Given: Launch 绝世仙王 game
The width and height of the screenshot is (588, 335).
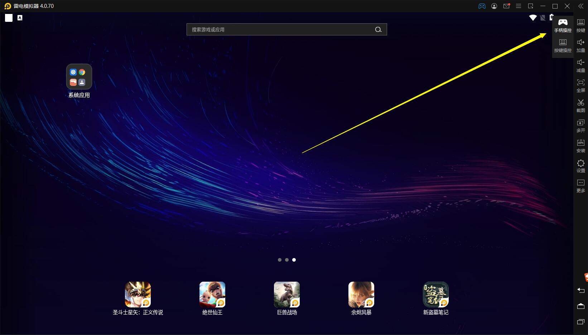Looking at the screenshot, I should 212,298.
